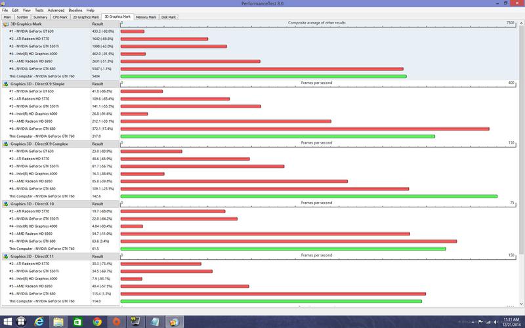Image resolution: width=525 pixels, height=328 pixels.
Task: Open the Baseline menu
Action: coord(75,10)
